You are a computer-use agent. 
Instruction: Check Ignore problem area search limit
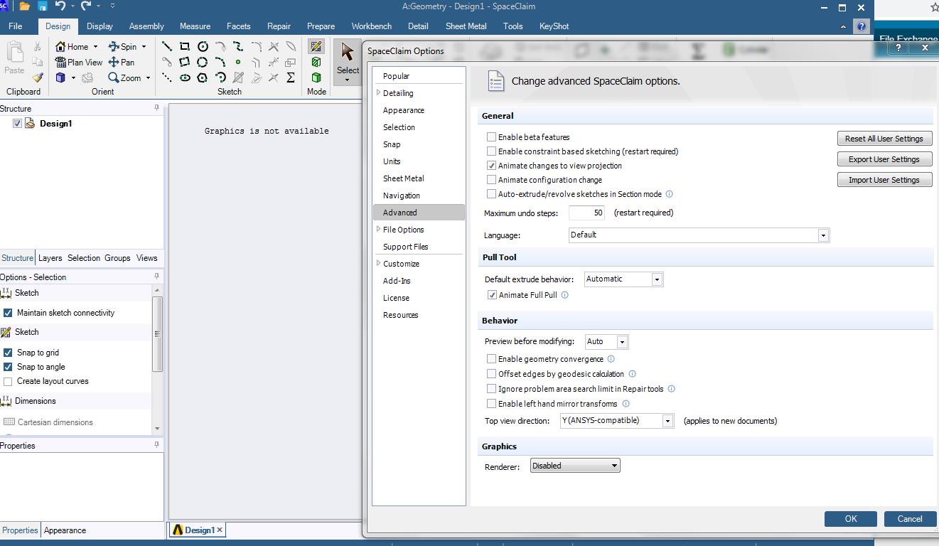tap(491, 389)
